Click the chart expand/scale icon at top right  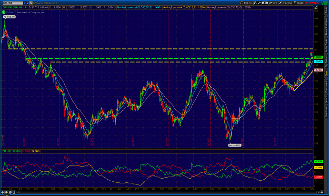click(316, 7)
